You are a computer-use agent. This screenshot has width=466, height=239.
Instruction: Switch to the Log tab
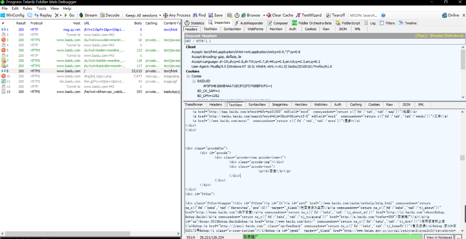pos(370,23)
